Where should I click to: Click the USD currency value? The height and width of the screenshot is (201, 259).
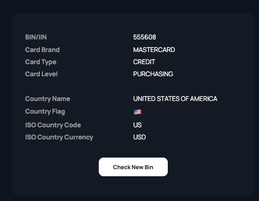[140, 137]
